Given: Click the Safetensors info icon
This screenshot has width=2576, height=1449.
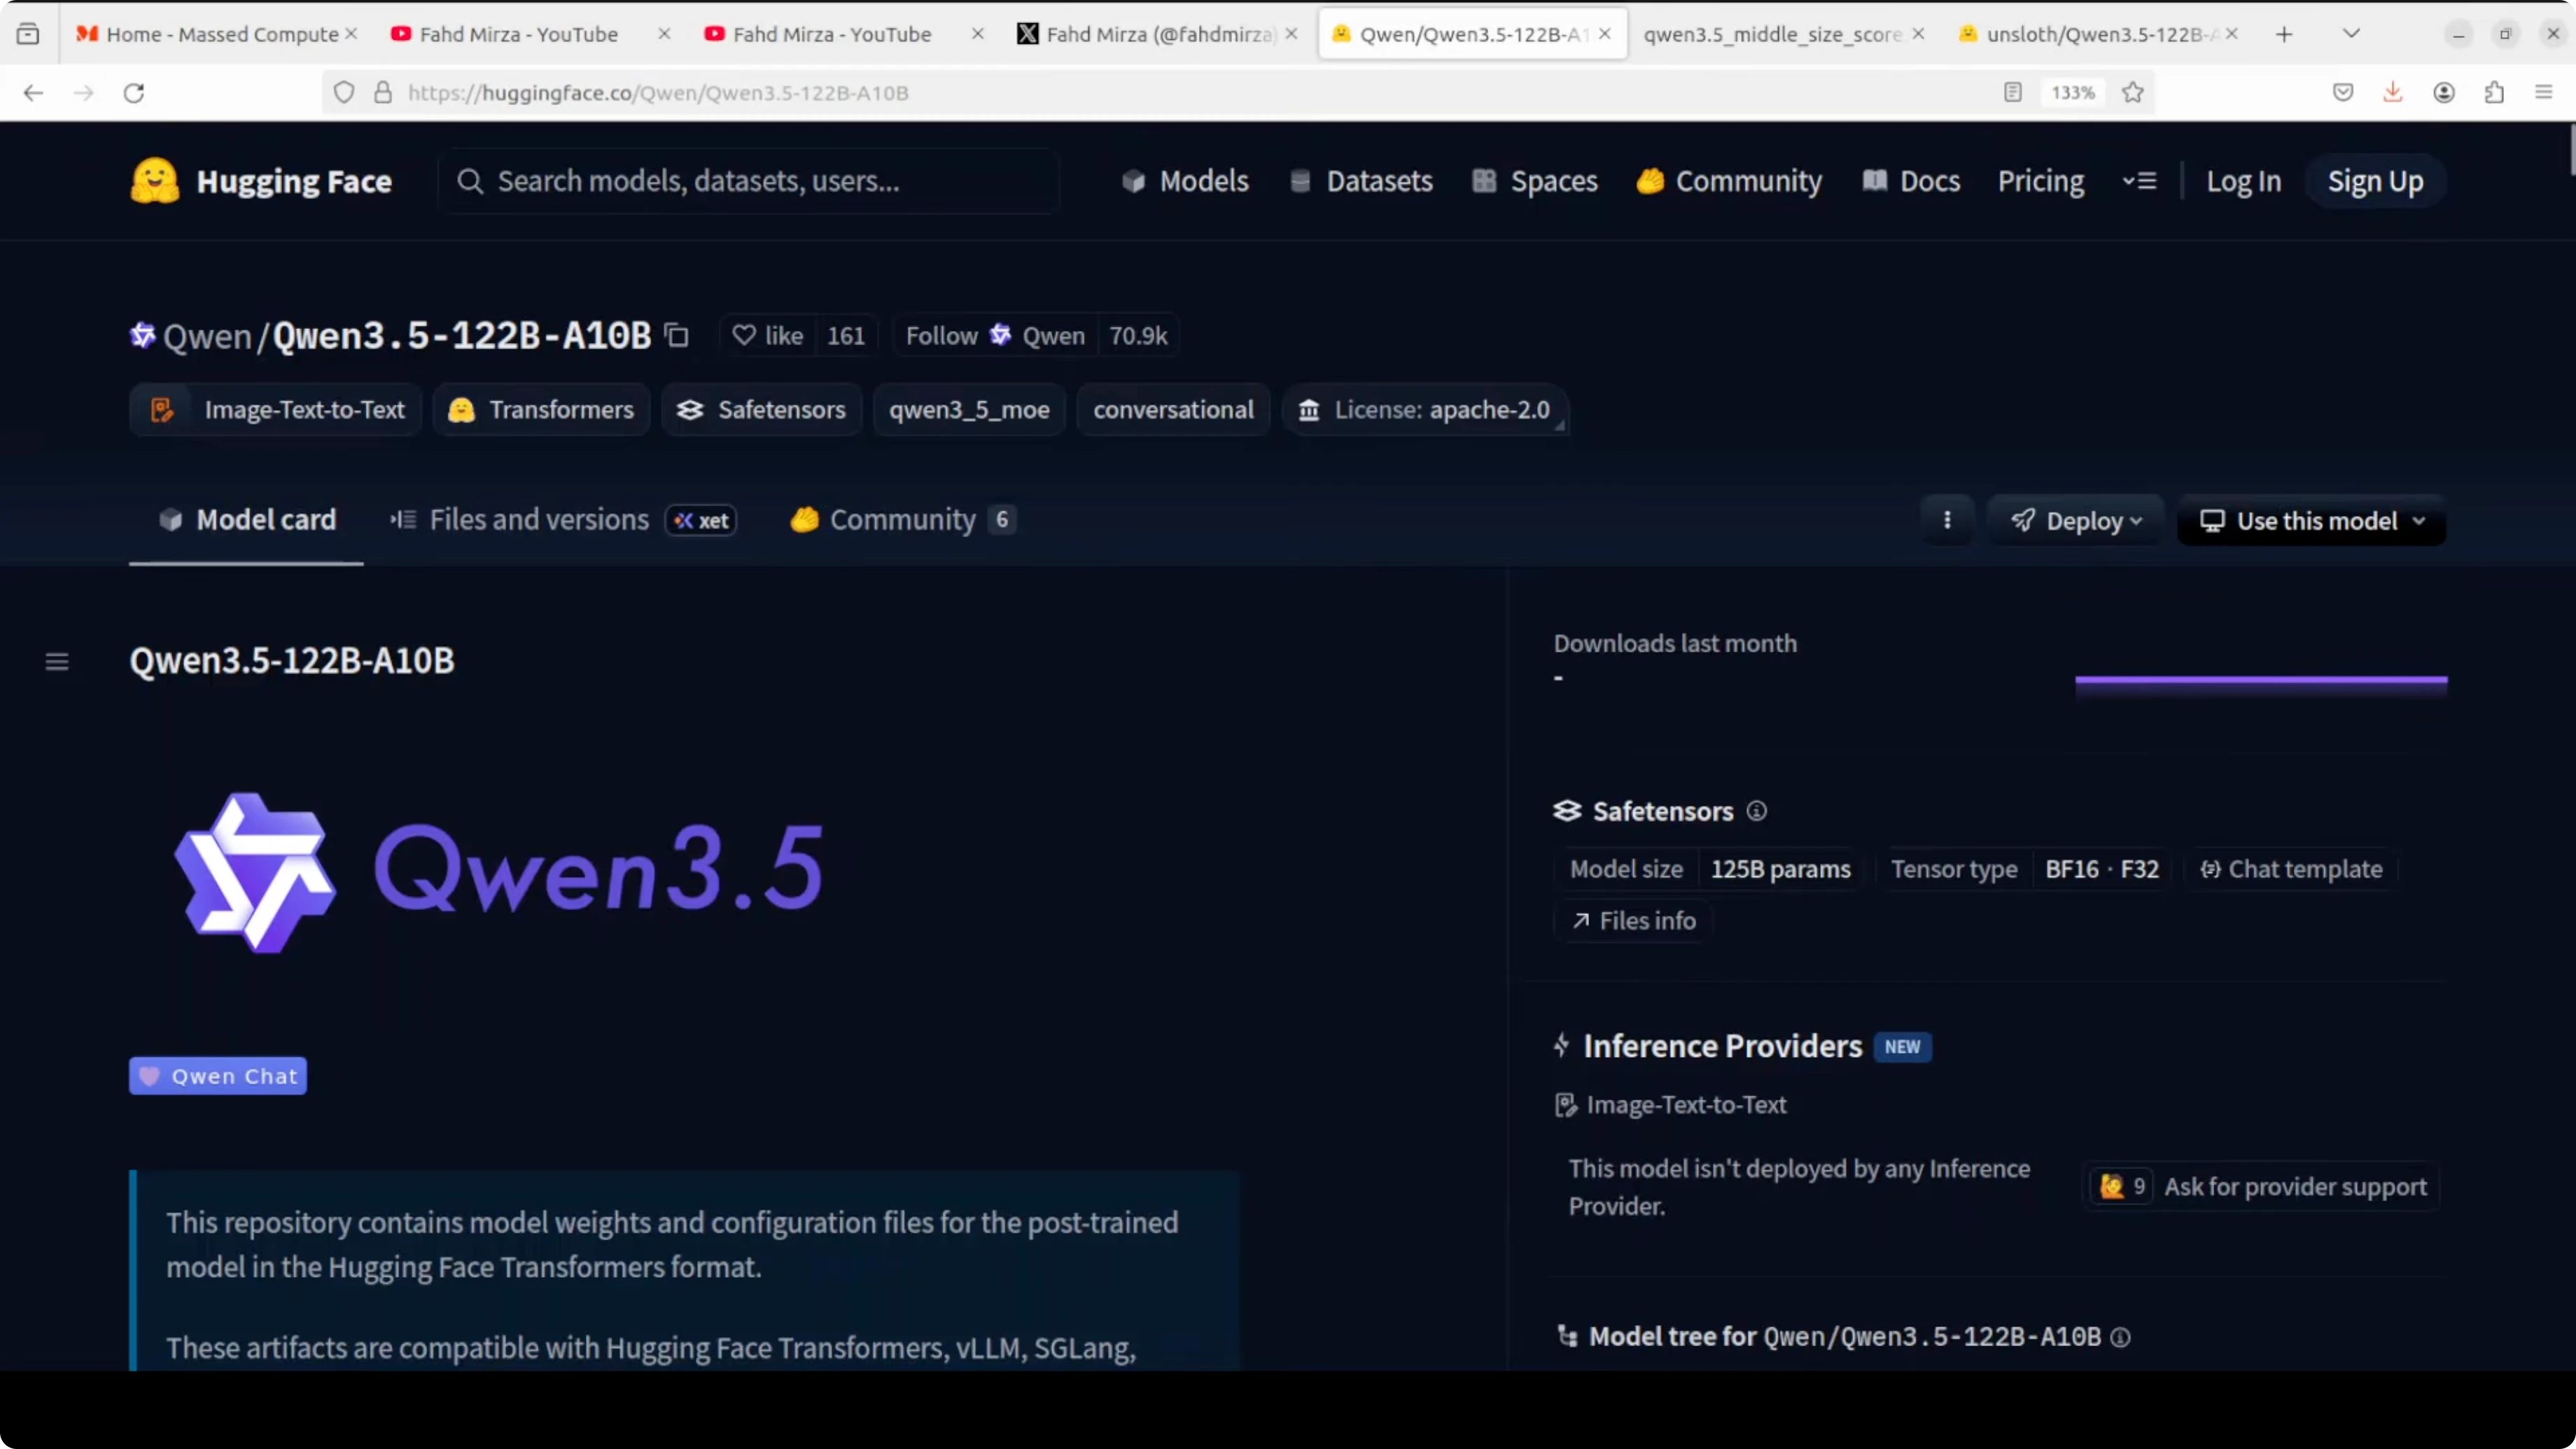Looking at the screenshot, I should coord(1757,811).
